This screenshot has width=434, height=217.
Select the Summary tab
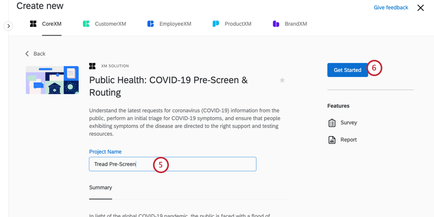point(101,188)
